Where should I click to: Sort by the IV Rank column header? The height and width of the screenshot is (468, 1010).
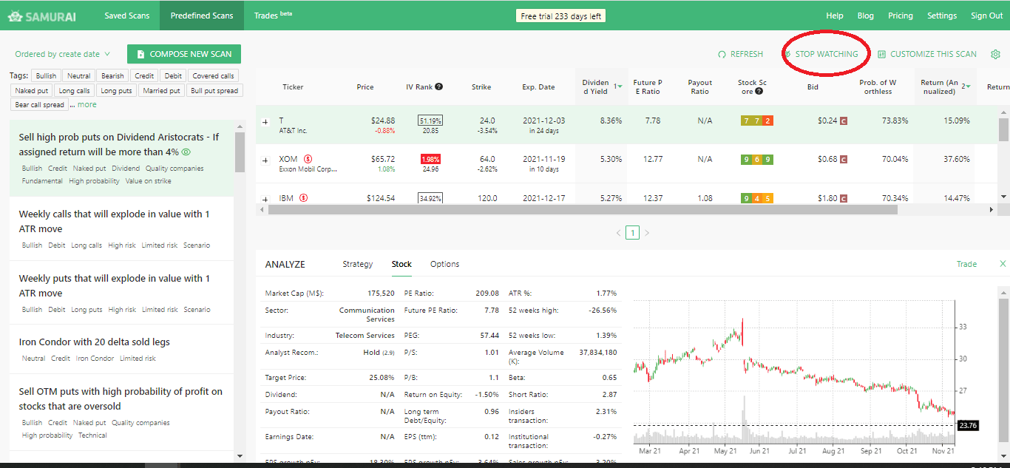[424, 87]
